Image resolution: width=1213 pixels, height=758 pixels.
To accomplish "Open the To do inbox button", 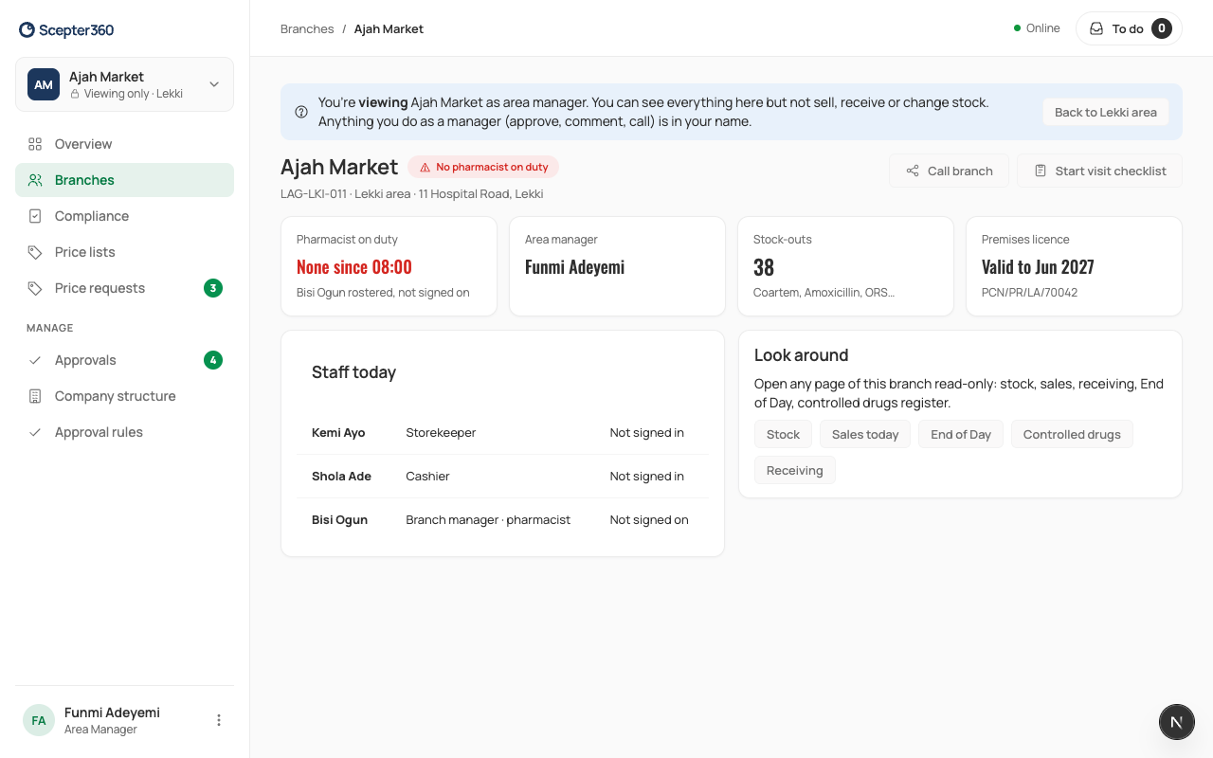I will (x=1129, y=28).
